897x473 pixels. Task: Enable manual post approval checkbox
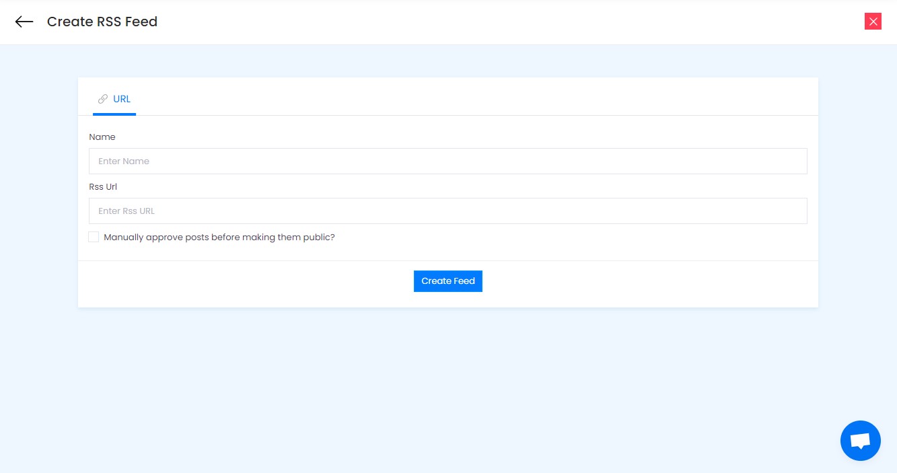(94, 237)
